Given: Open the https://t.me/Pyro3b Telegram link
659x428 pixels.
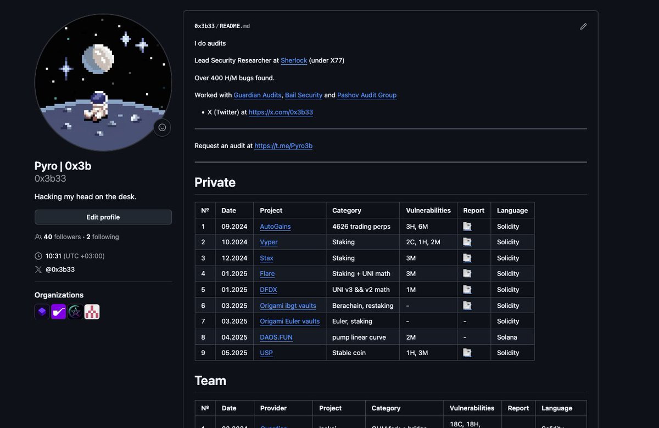Looking at the screenshot, I should pyautogui.click(x=283, y=146).
